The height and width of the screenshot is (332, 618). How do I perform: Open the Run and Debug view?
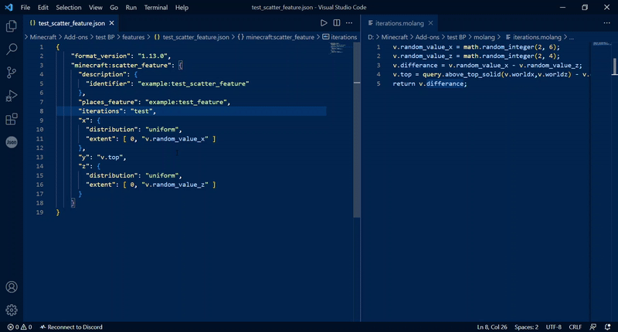tap(12, 96)
